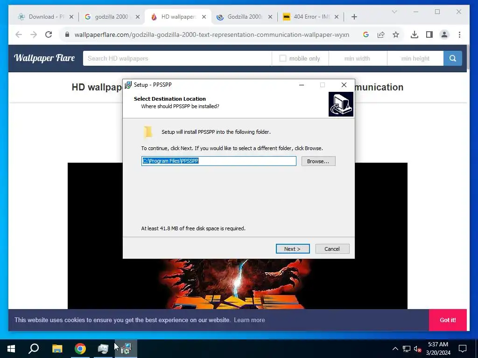Click the Chrome taskbar icon
This screenshot has height=358, width=478.
pos(80,349)
